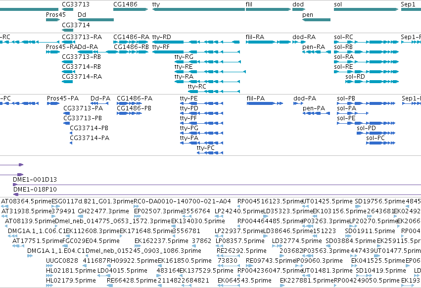Click the blue fliI-PA protein glyph
421x288 pixels.
[265, 103]
